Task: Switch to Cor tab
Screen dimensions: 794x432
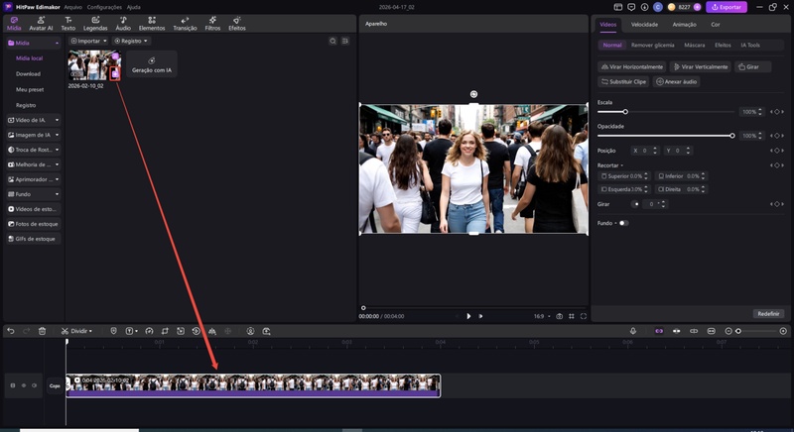Action: (715, 24)
